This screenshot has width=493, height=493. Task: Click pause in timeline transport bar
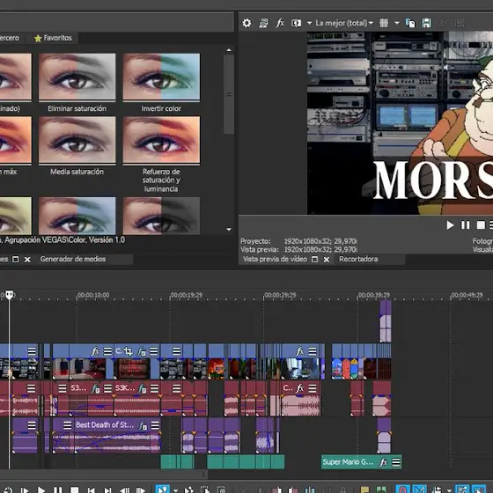pos(57,489)
